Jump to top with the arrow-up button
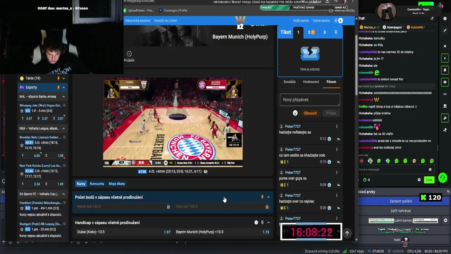This screenshot has width=451, height=254. pyautogui.click(x=347, y=233)
